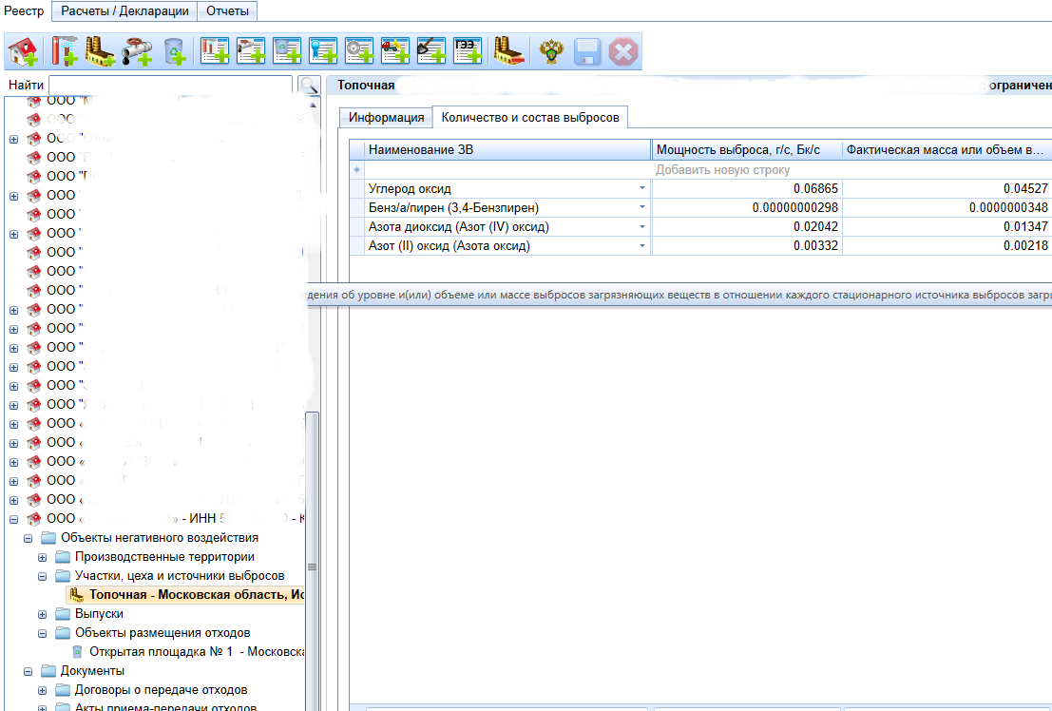Switch to the Информация tab
Image resolution: width=1052 pixels, height=711 pixels.
pyautogui.click(x=386, y=118)
